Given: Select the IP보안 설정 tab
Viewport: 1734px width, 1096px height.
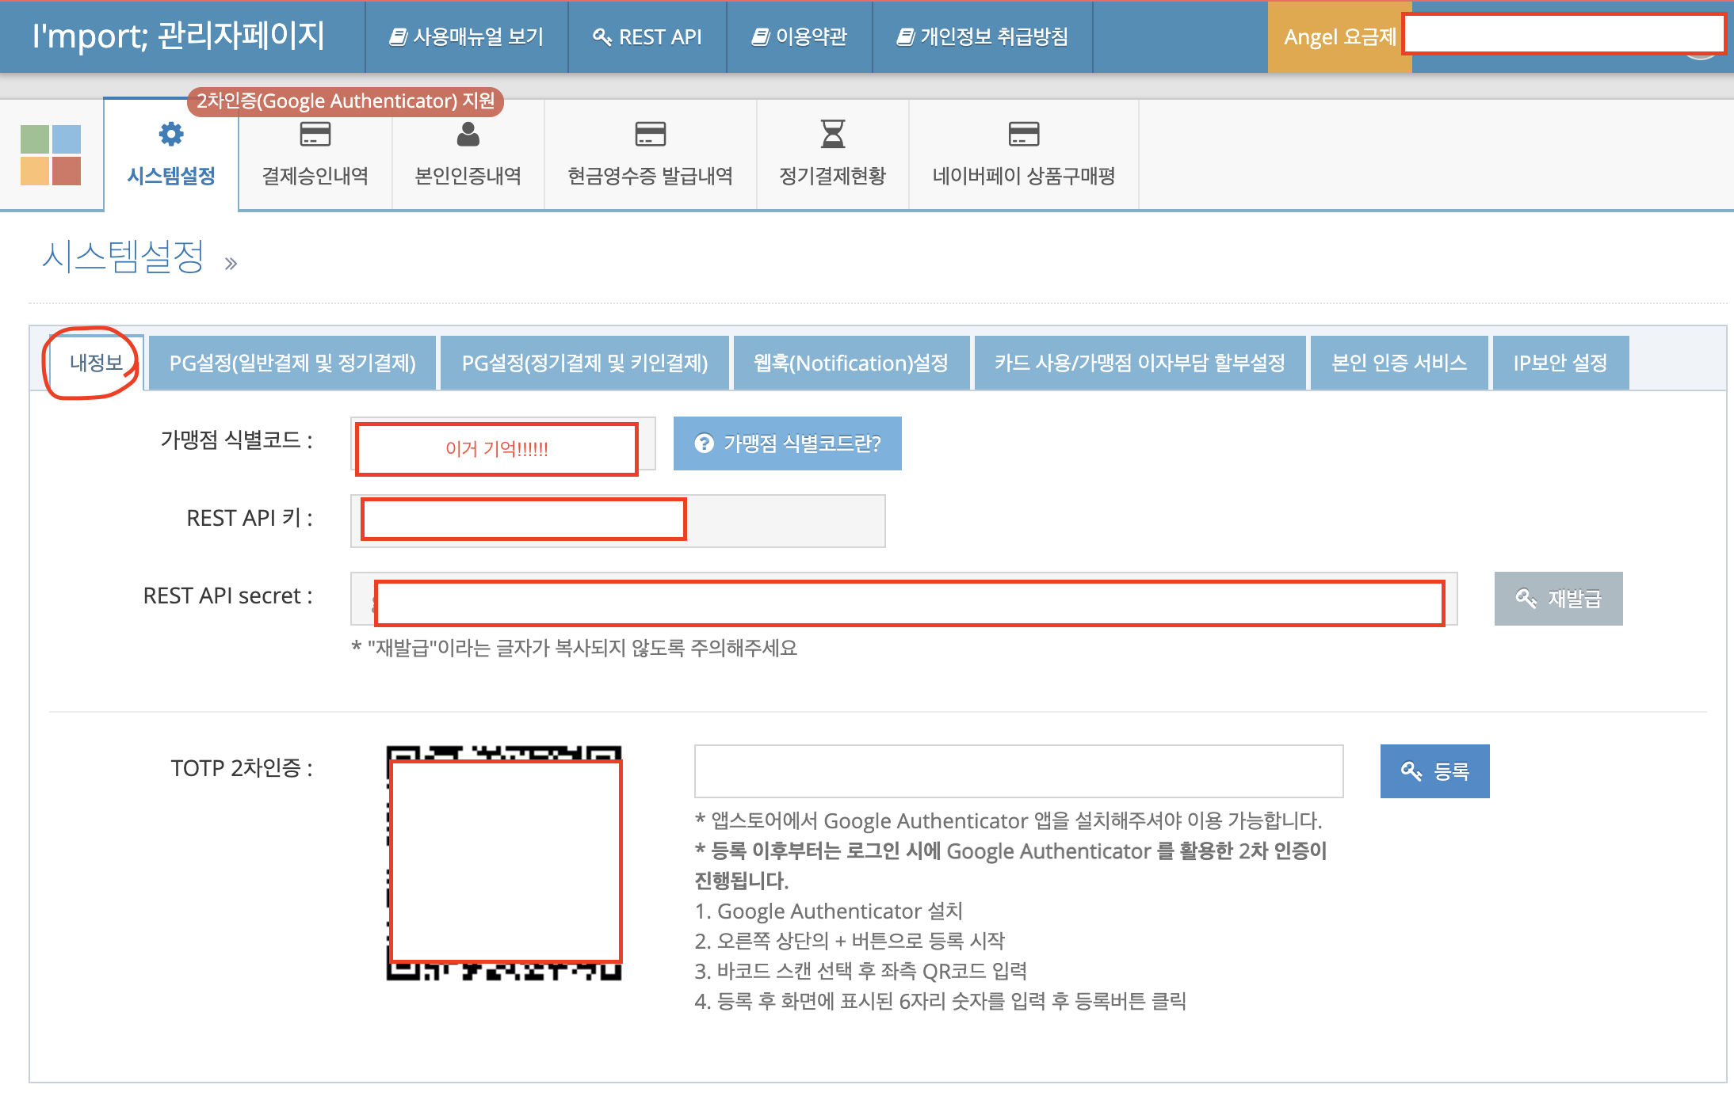Looking at the screenshot, I should (x=1560, y=363).
